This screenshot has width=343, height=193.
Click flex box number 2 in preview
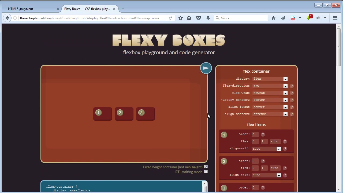point(124,114)
